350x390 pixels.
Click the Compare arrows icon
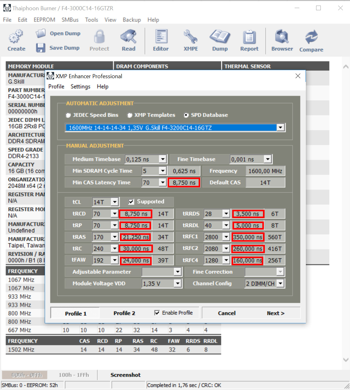(311, 37)
